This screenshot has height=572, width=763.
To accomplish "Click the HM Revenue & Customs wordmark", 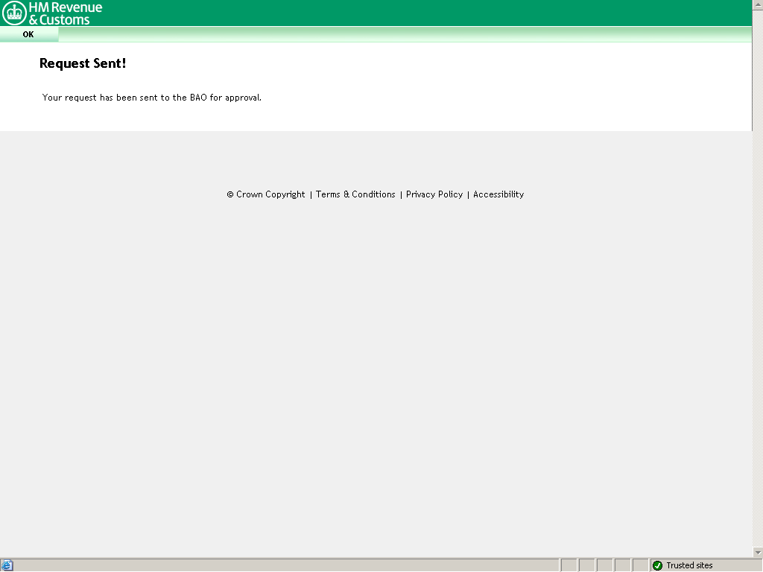I will [66, 13].
